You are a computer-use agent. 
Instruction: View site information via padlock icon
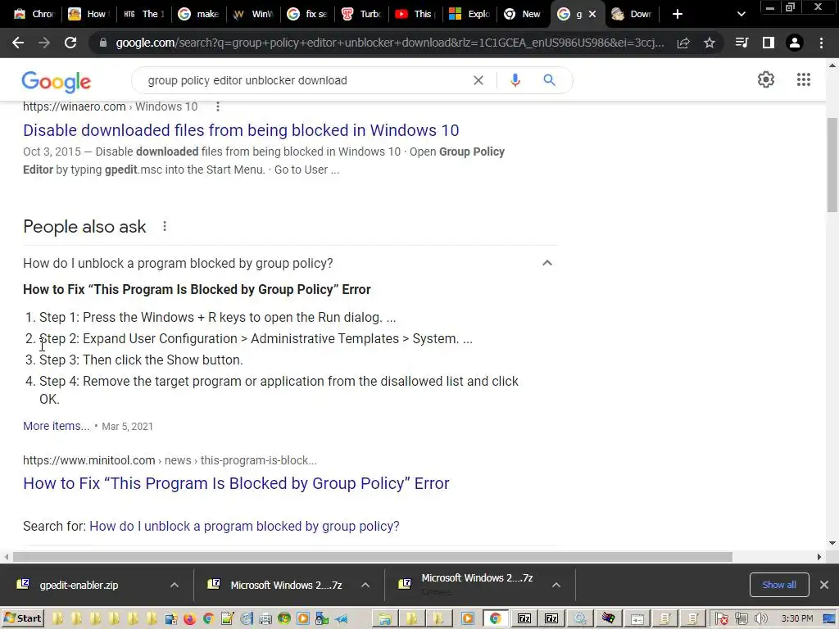103,43
